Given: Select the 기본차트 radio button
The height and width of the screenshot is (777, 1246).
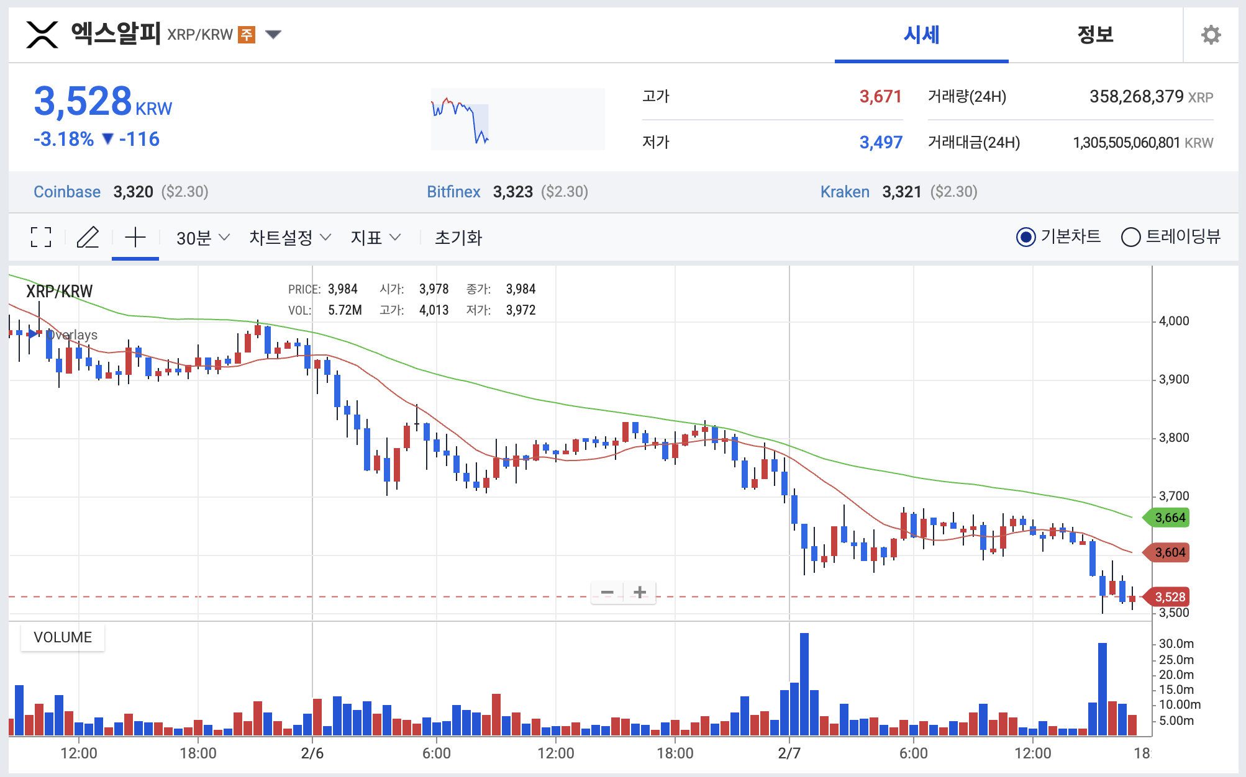Looking at the screenshot, I should click(x=1025, y=237).
